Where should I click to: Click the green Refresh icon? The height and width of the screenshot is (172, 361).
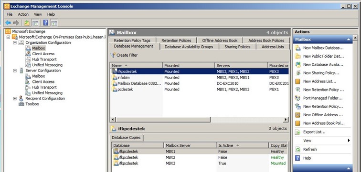point(297,149)
